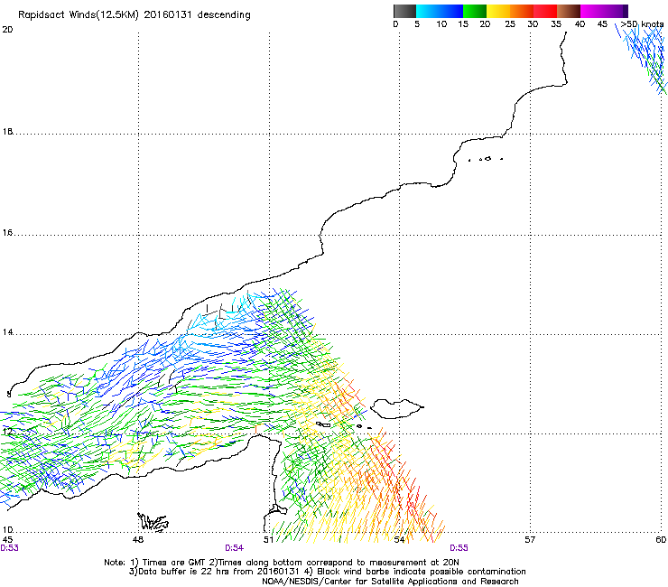Click the '35' label under the color scale
This screenshot has width=668, height=587.
pyautogui.click(x=556, y=24)
